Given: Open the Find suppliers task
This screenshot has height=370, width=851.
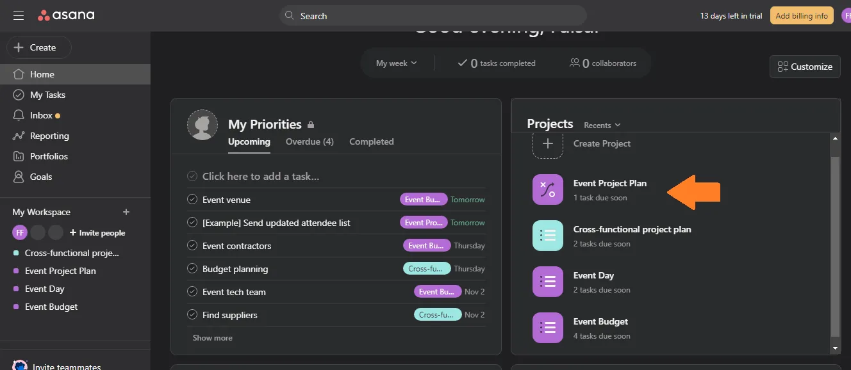Looking at the screenshot, I should (230, 315).
